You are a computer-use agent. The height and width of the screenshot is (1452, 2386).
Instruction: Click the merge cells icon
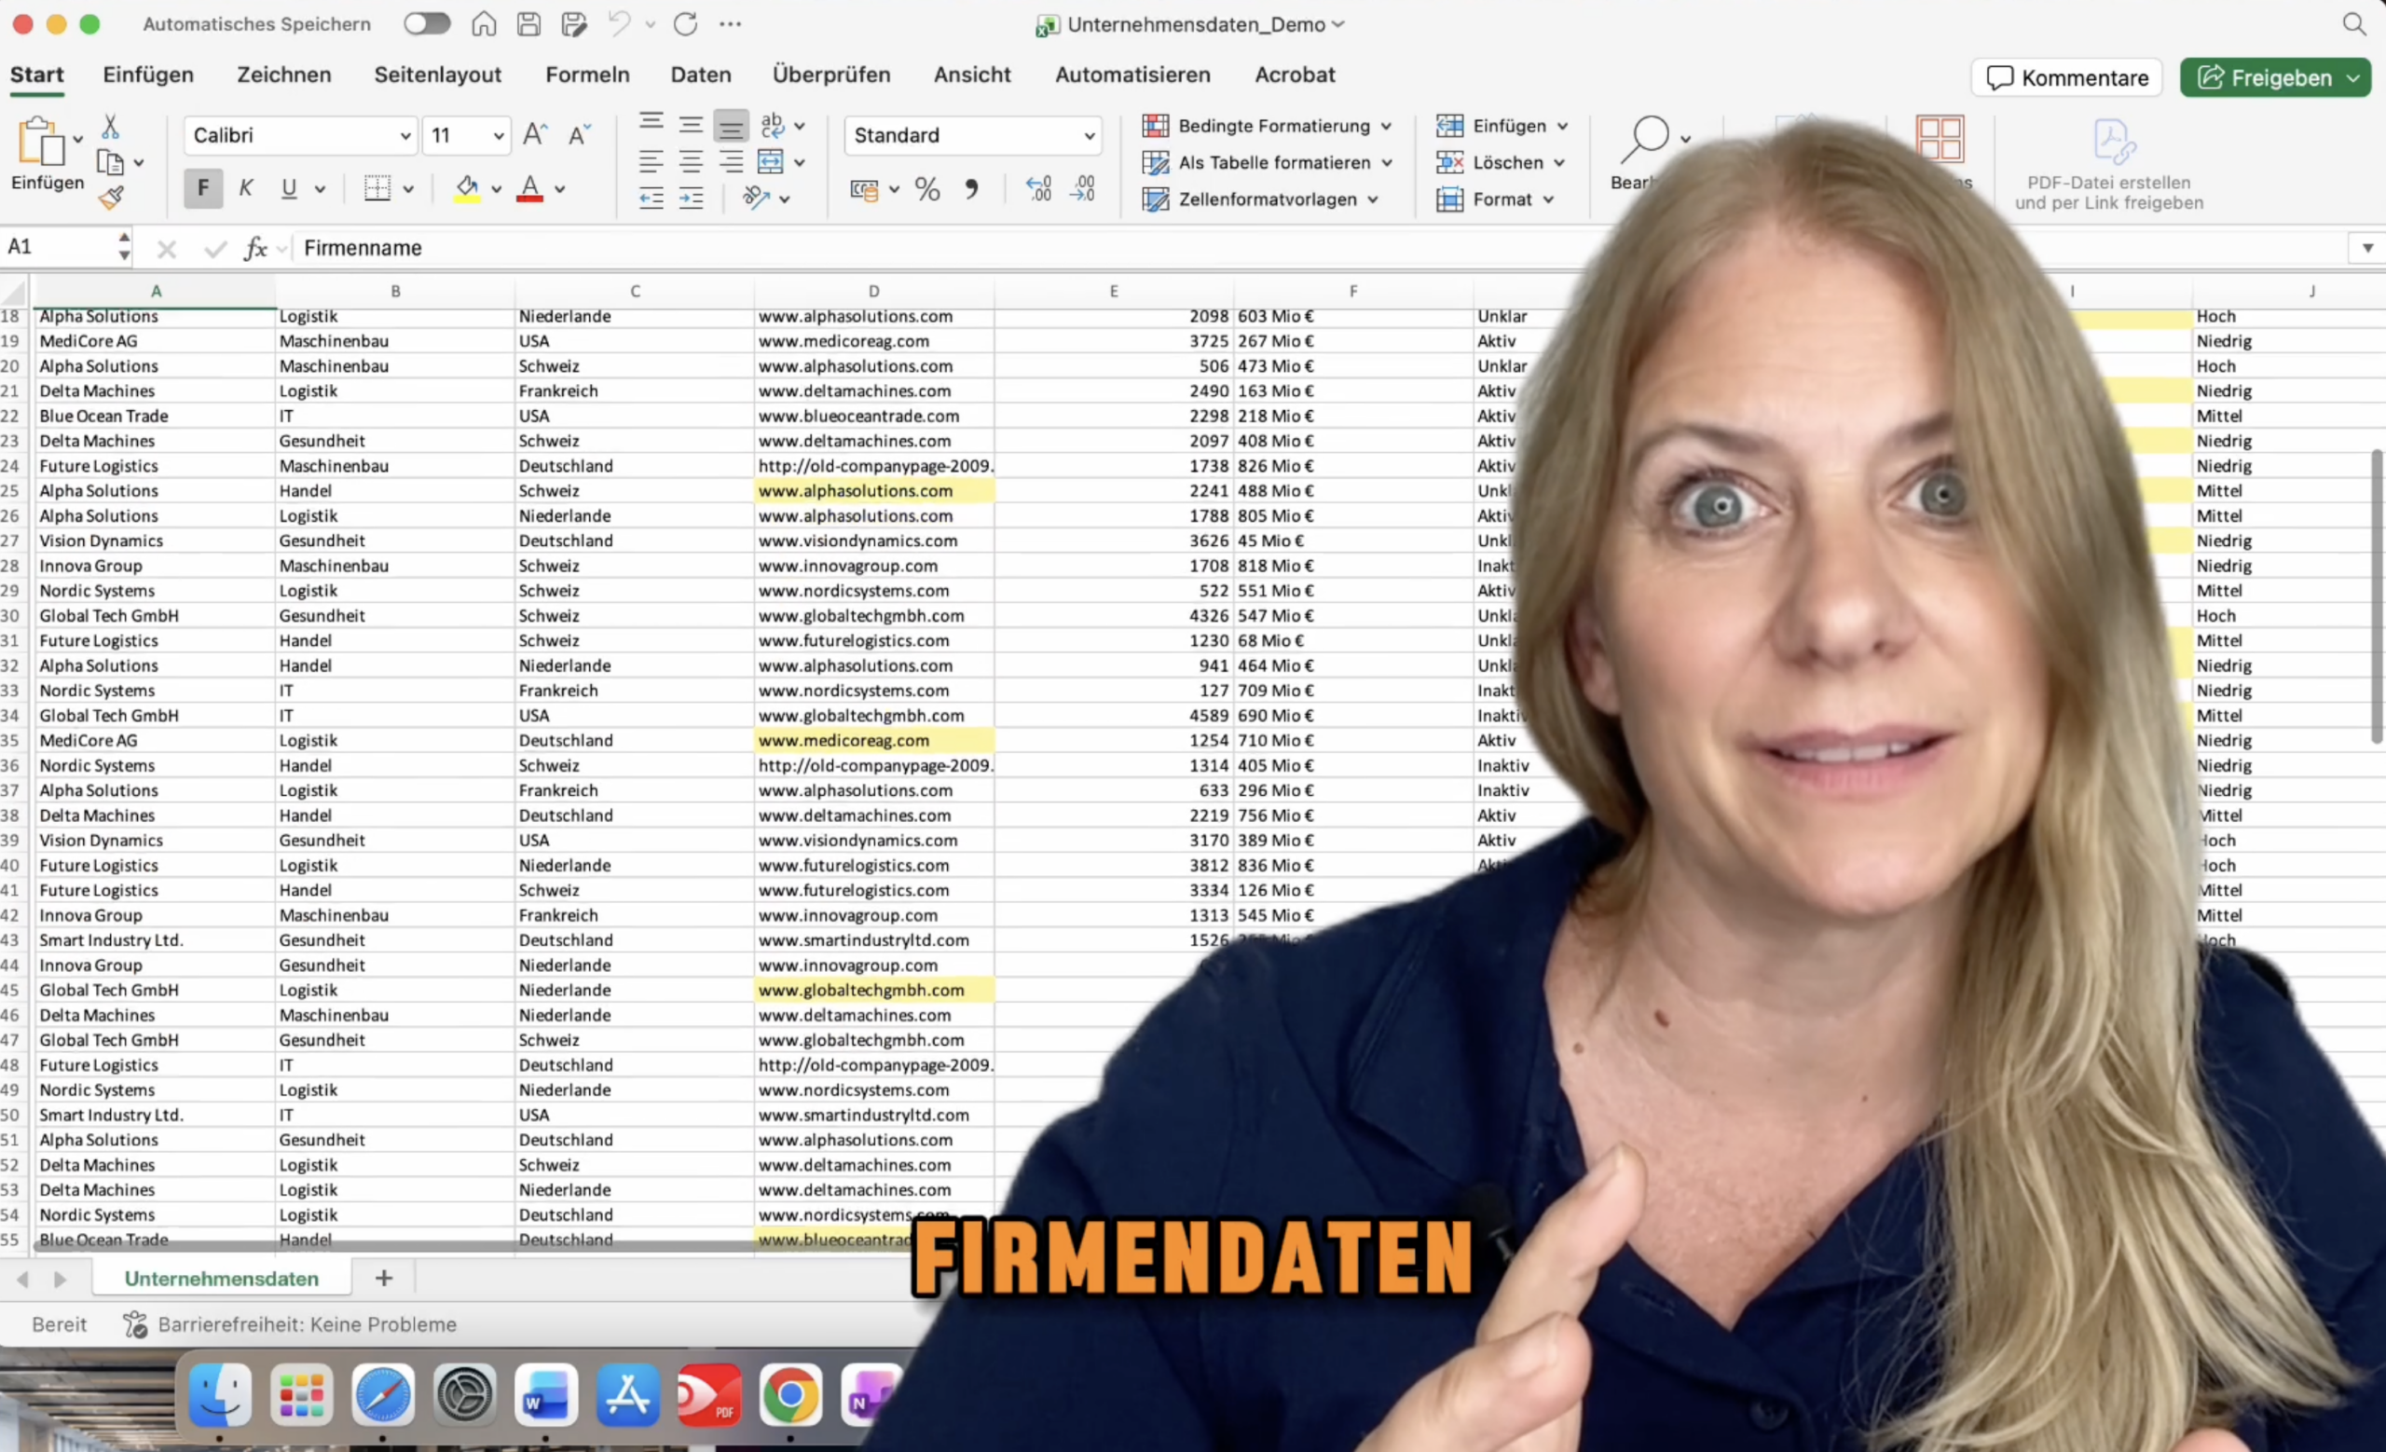coord(771,161)
